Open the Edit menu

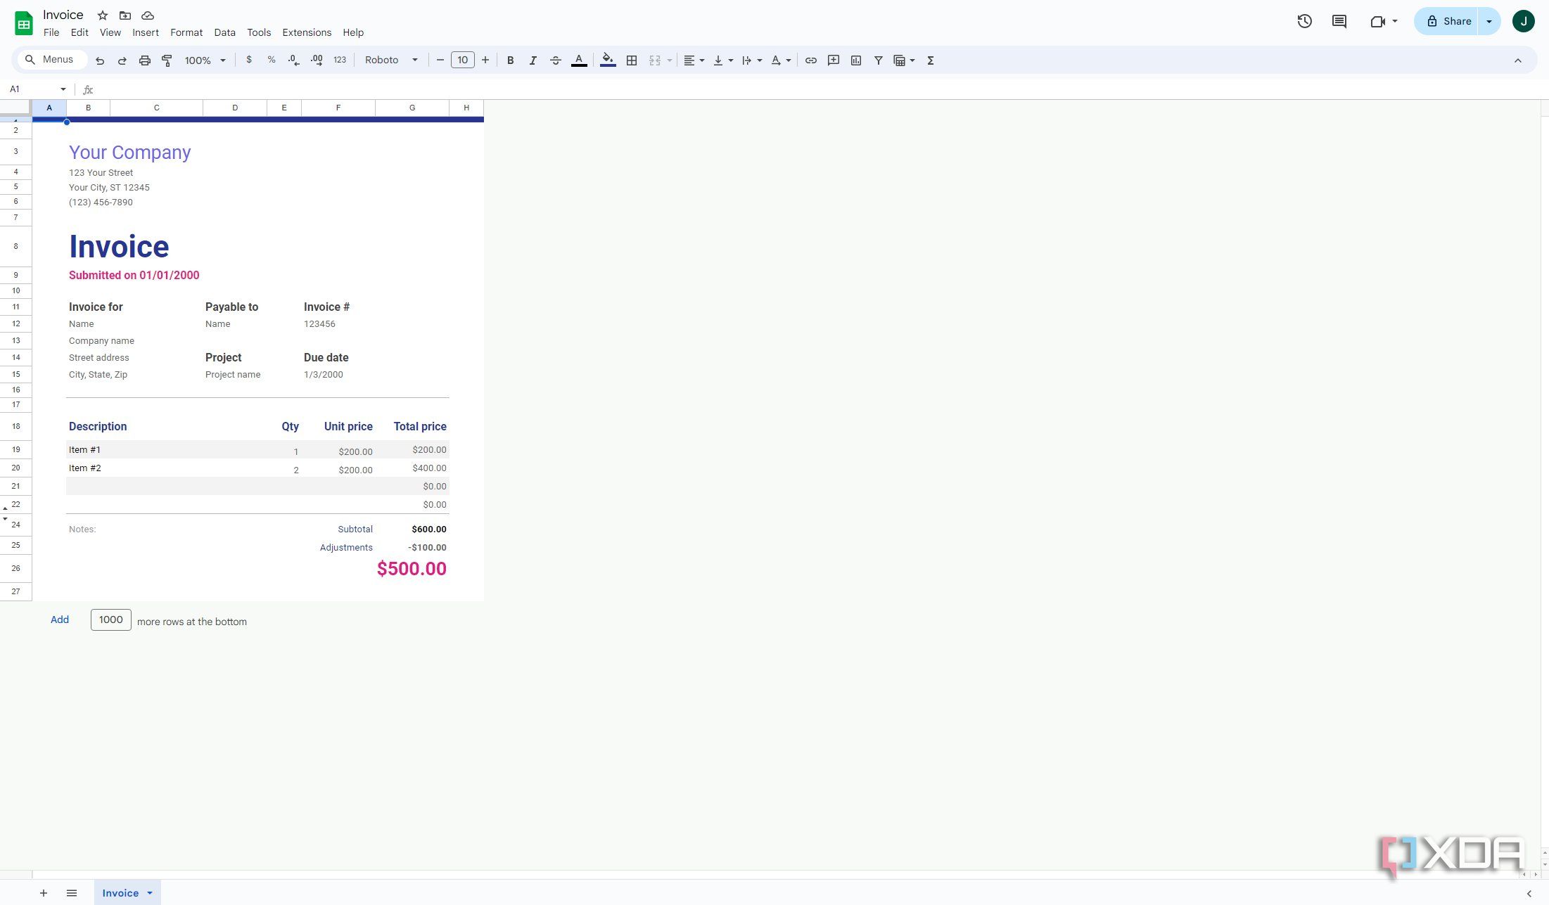(79, 32)
